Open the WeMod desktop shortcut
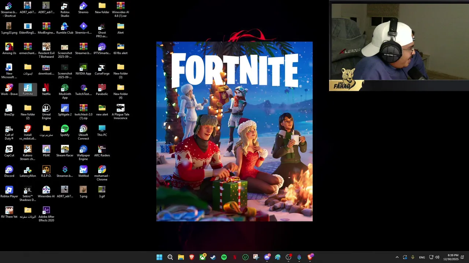Image resolution: width=469 pixels, height=263 pixels. click(83, 171)
